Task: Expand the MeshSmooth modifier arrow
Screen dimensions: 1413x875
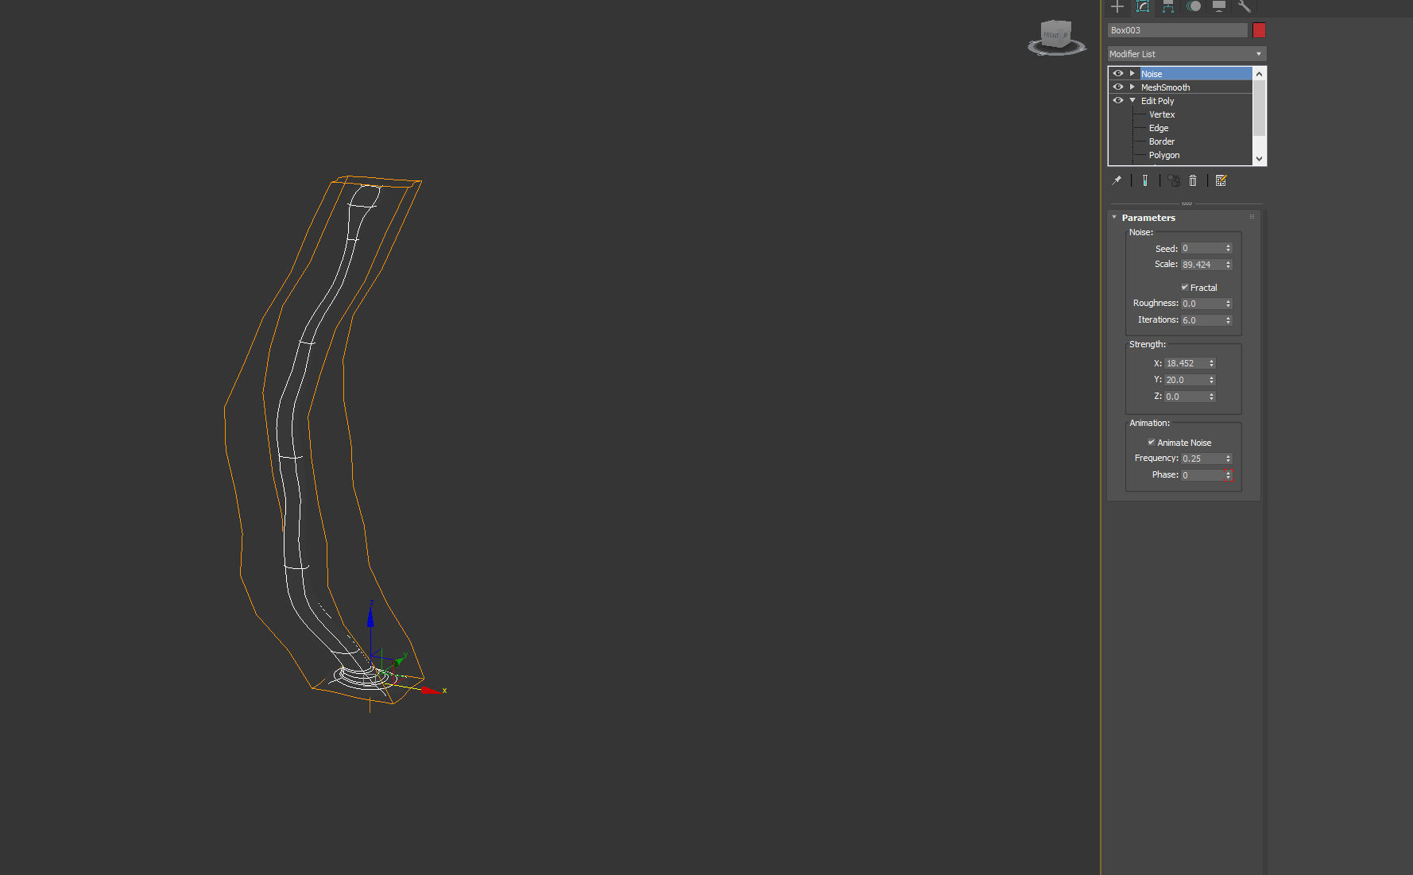Action: 1132,87
